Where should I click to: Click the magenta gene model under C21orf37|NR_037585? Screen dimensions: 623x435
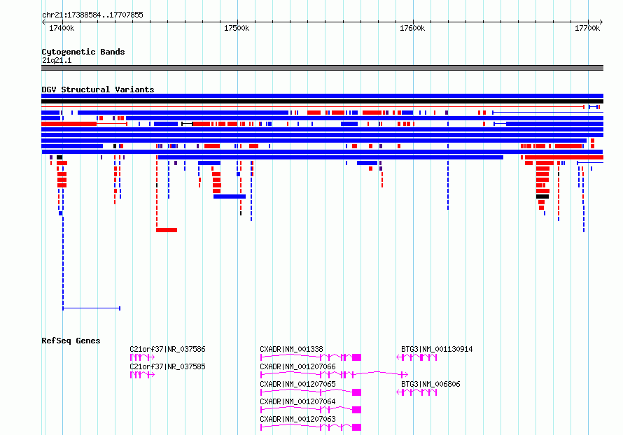point(142,375)
